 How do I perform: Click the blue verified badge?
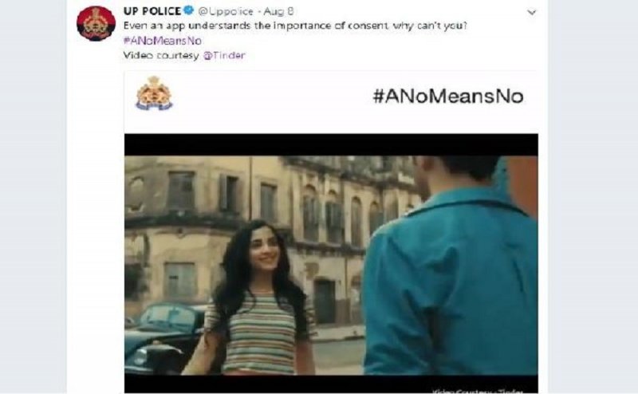pyautogui.click(x=188, y=10)
